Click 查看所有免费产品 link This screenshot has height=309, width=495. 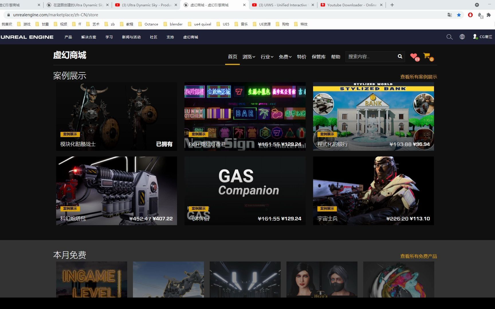click(419, 256)
